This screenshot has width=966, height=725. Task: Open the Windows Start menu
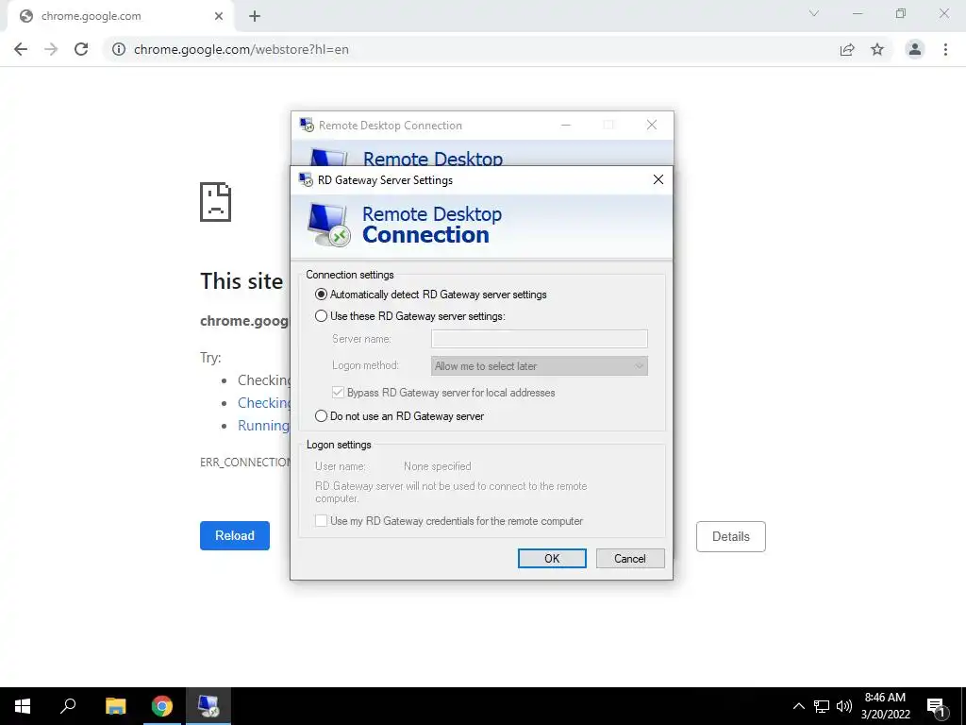(x=23, y=706)
